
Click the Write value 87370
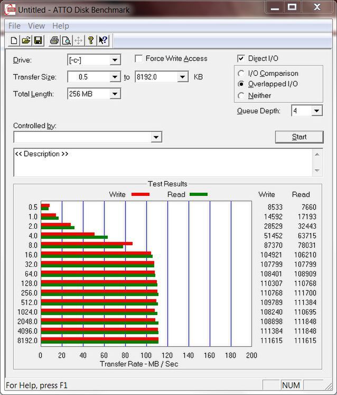tap(273, 245)
